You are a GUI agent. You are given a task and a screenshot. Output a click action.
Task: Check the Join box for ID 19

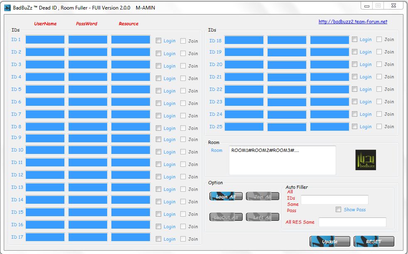pyautogui.click(x=379, y=52)
